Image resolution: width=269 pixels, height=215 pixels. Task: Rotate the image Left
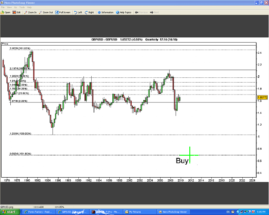[78, 12]
